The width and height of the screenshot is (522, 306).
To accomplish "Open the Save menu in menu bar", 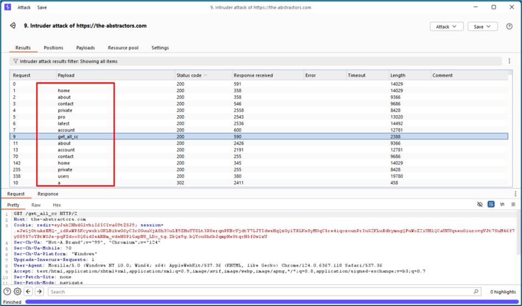I will [42, 7].
